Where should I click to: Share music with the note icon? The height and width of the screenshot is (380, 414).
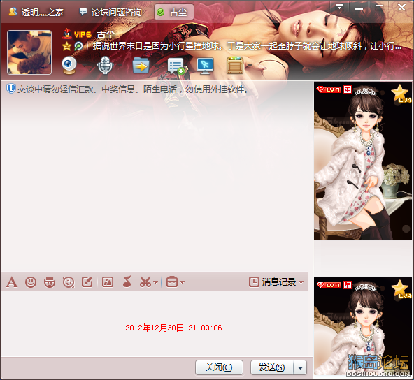tap(127, 282)
